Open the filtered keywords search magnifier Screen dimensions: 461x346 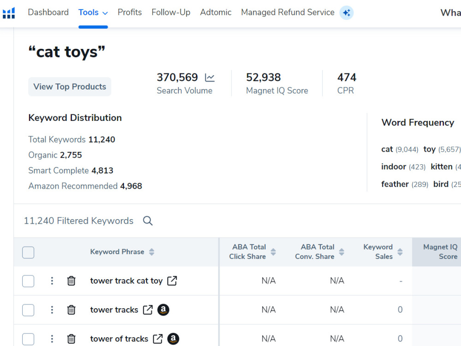(x=148, y=221)
